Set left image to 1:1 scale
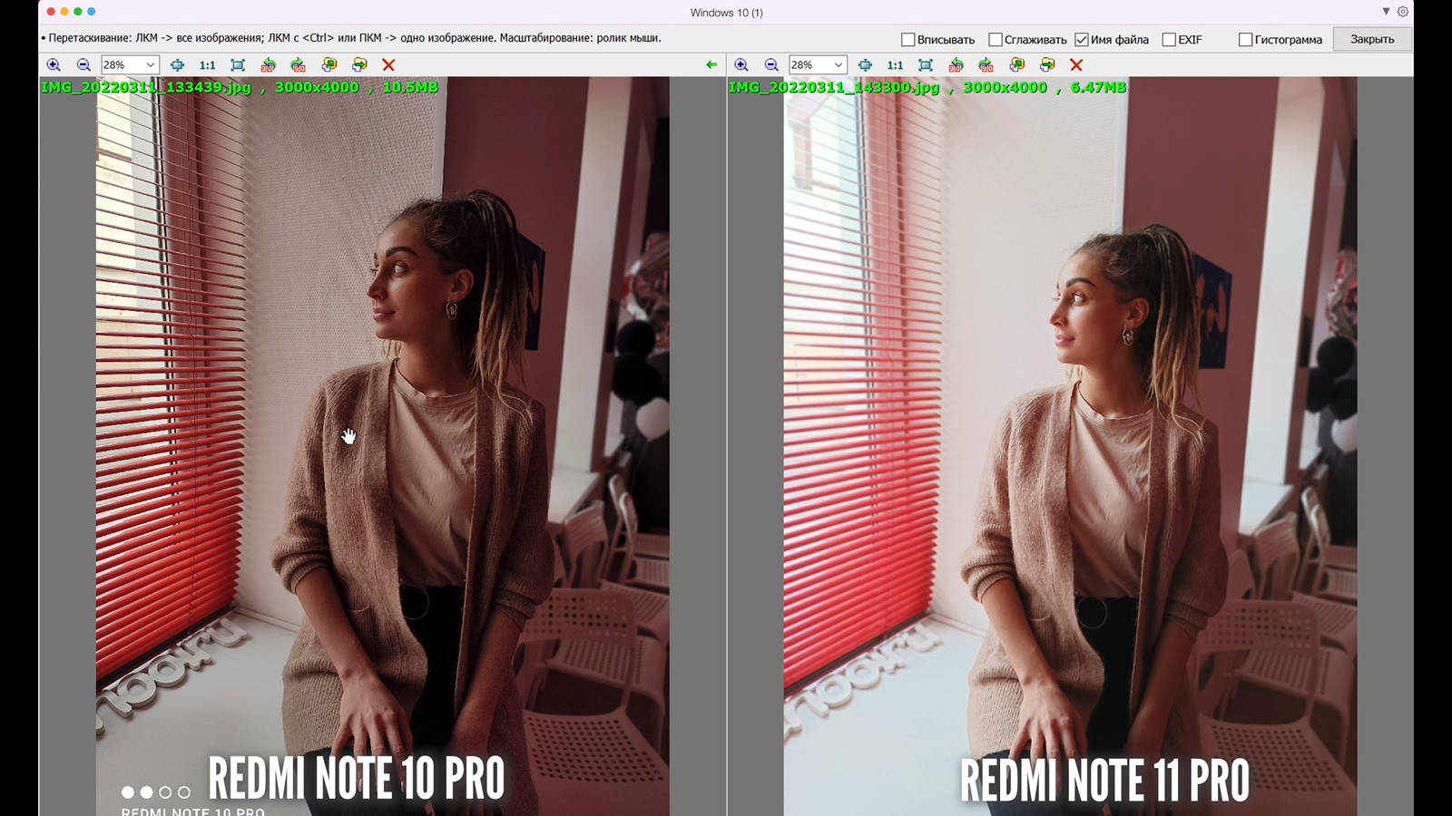 [208, 65]
